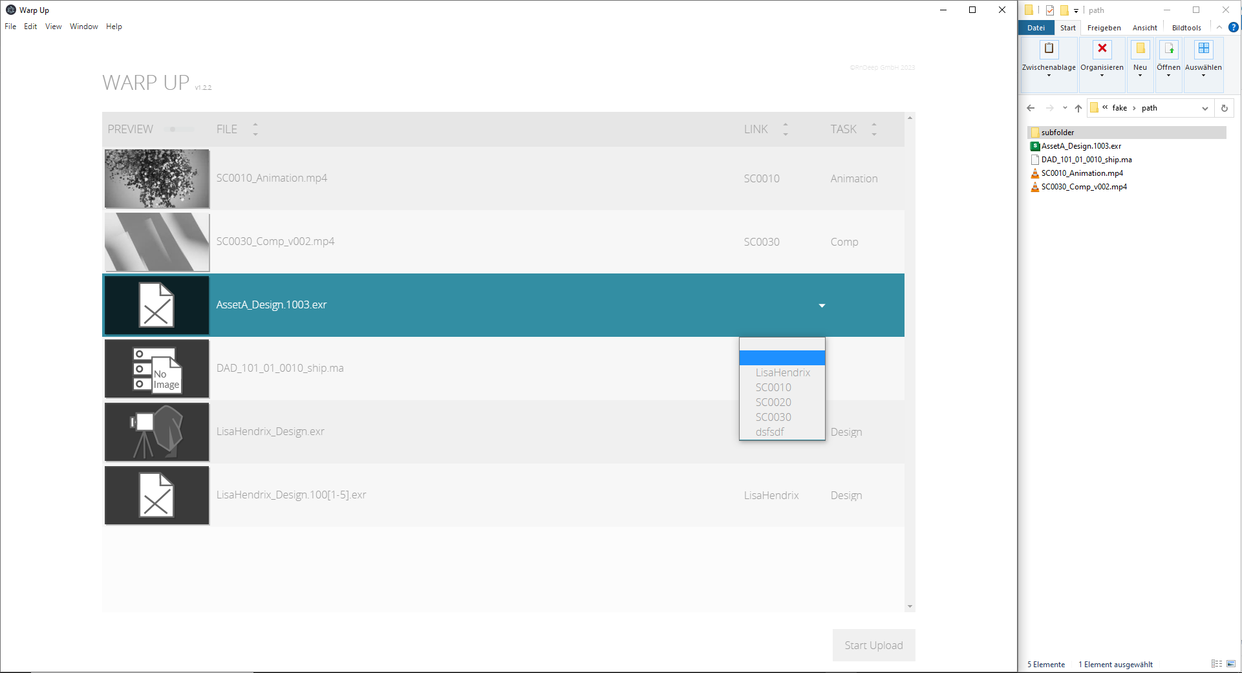This screenshot has width=1242, height=673.
Task: Adjust the PREVIEW size slider
Action: [173, 129]
